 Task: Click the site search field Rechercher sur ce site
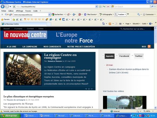point(135,29)
